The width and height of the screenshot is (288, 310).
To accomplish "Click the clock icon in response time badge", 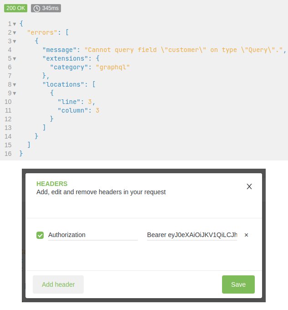I will [x=37, y=8].
